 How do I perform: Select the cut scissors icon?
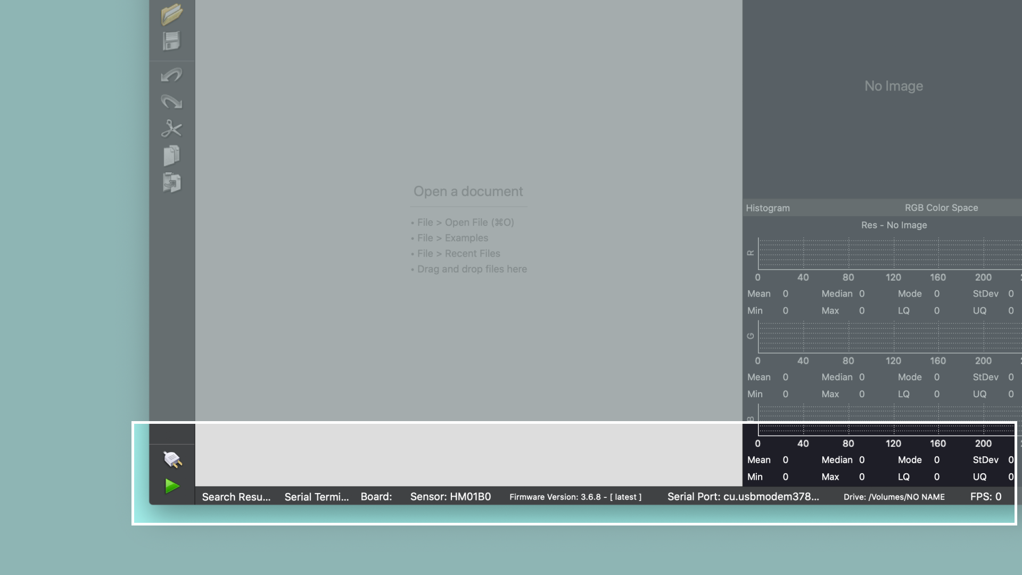click(171, 128)
